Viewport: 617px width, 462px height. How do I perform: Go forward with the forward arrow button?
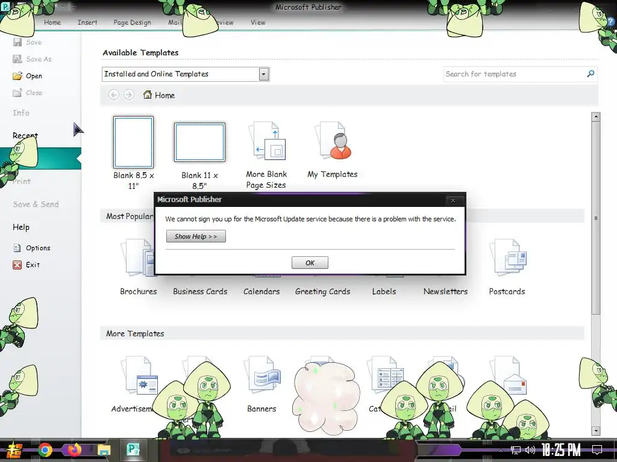[129, 95]
